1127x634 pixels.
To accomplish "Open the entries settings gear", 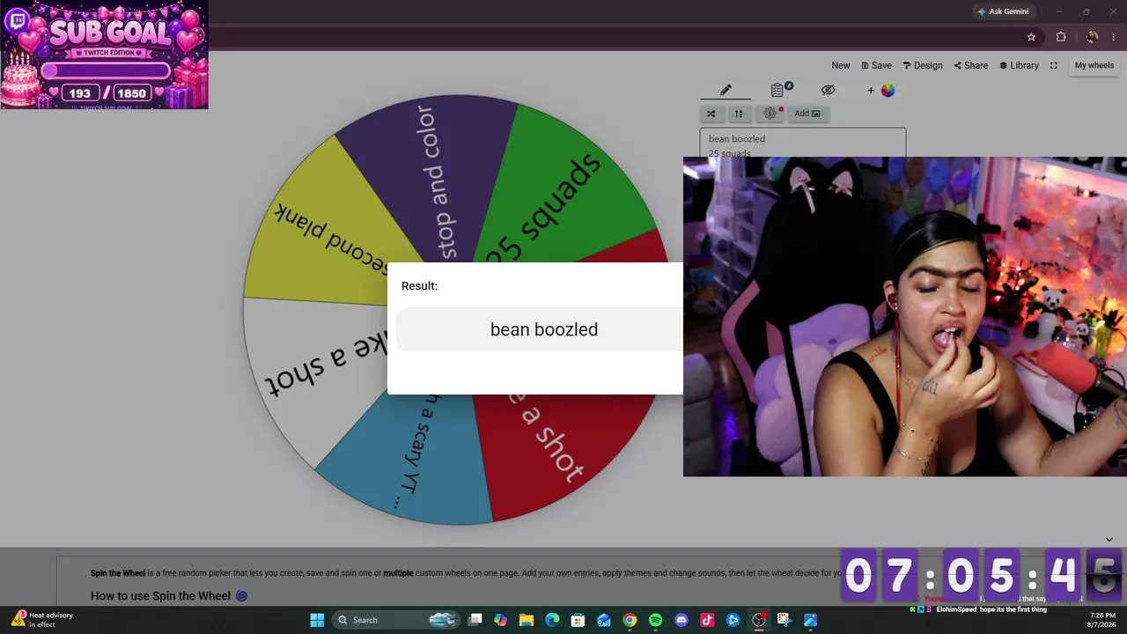I will [x=770, y=114].
